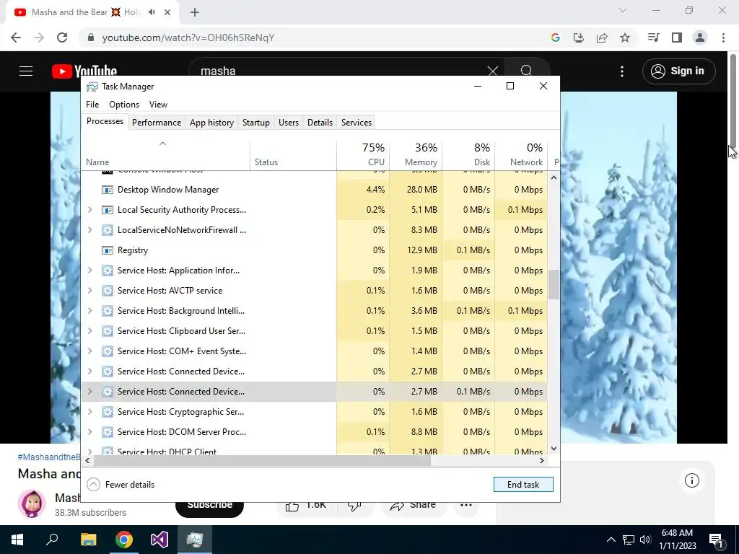Open the Windows Start menu

17,540
